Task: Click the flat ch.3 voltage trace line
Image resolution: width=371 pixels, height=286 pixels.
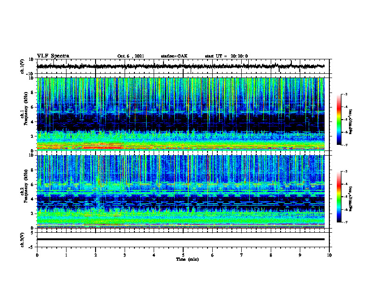Action: pos(180,239)
